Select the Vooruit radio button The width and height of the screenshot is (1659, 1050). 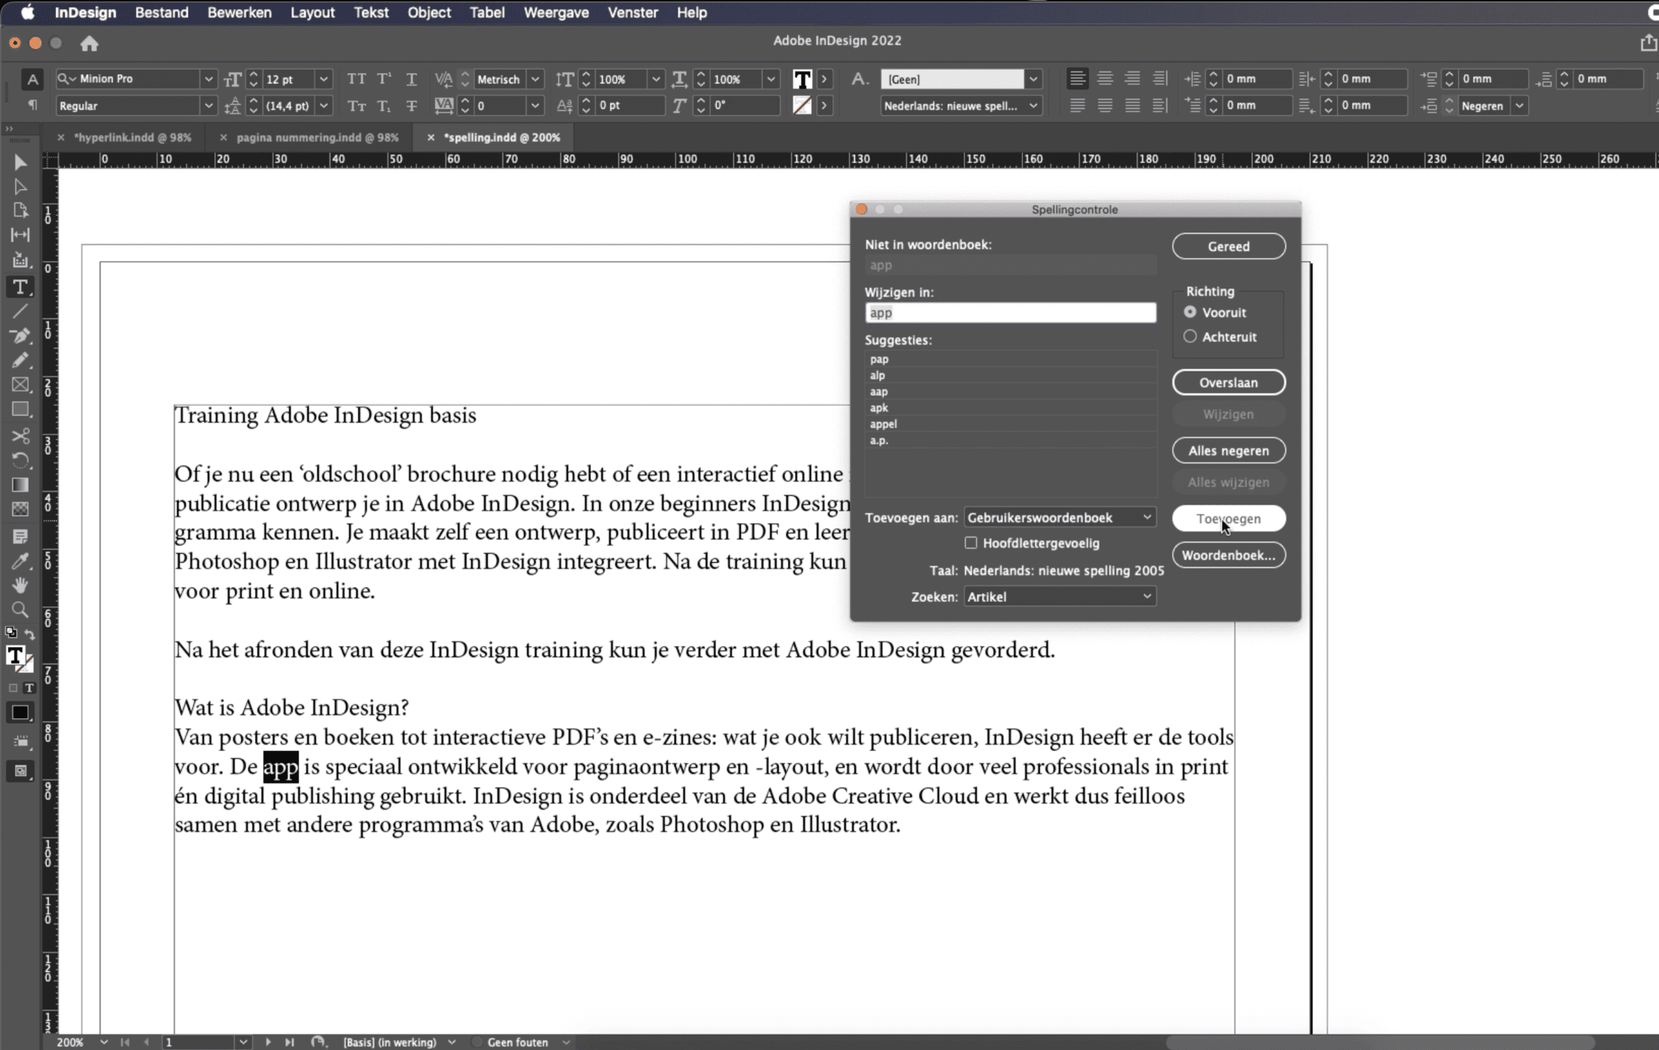point(1190,312)
